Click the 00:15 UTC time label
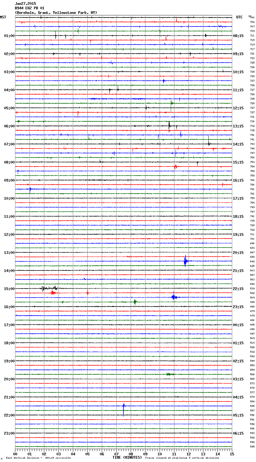The image size is (256, 462). click(238, 325)
